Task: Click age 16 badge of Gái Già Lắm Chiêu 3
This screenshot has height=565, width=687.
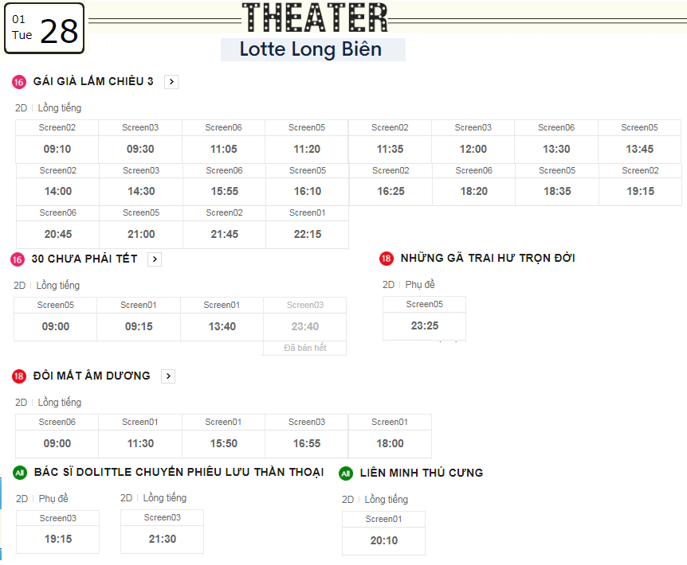Action: (19, 82)
